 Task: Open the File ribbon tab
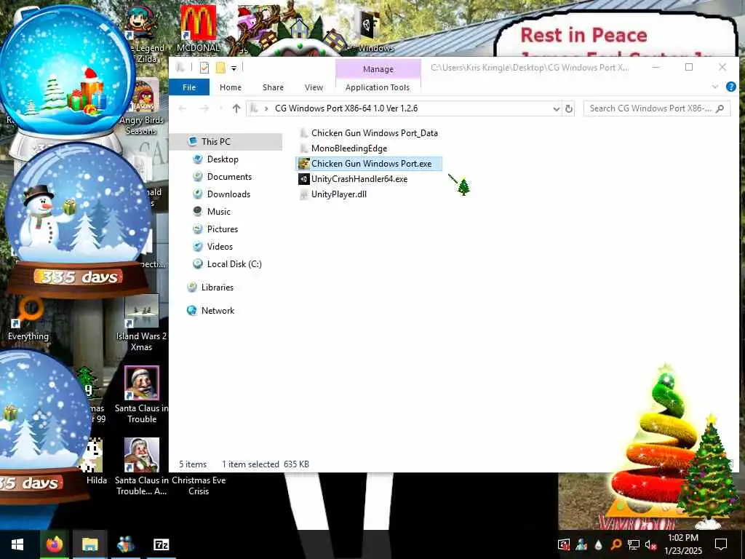189,87
